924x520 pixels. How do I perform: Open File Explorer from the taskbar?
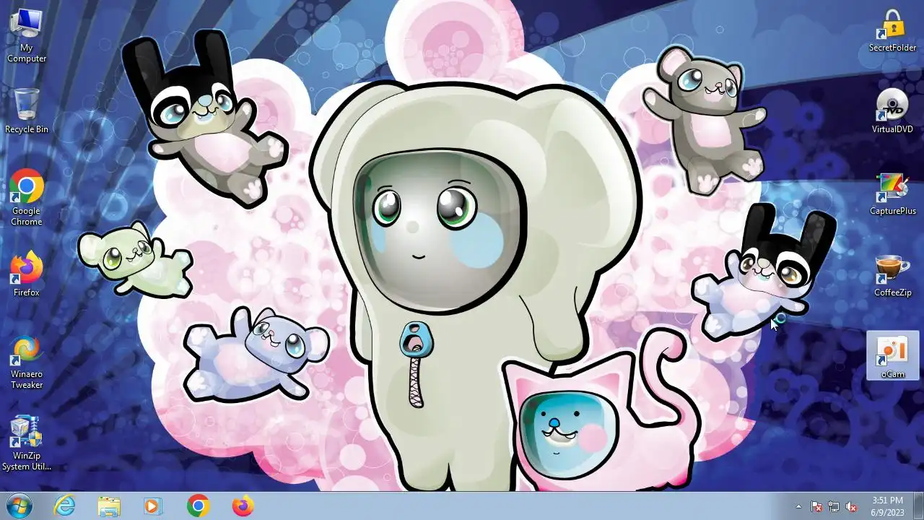(x=109, y=506)
